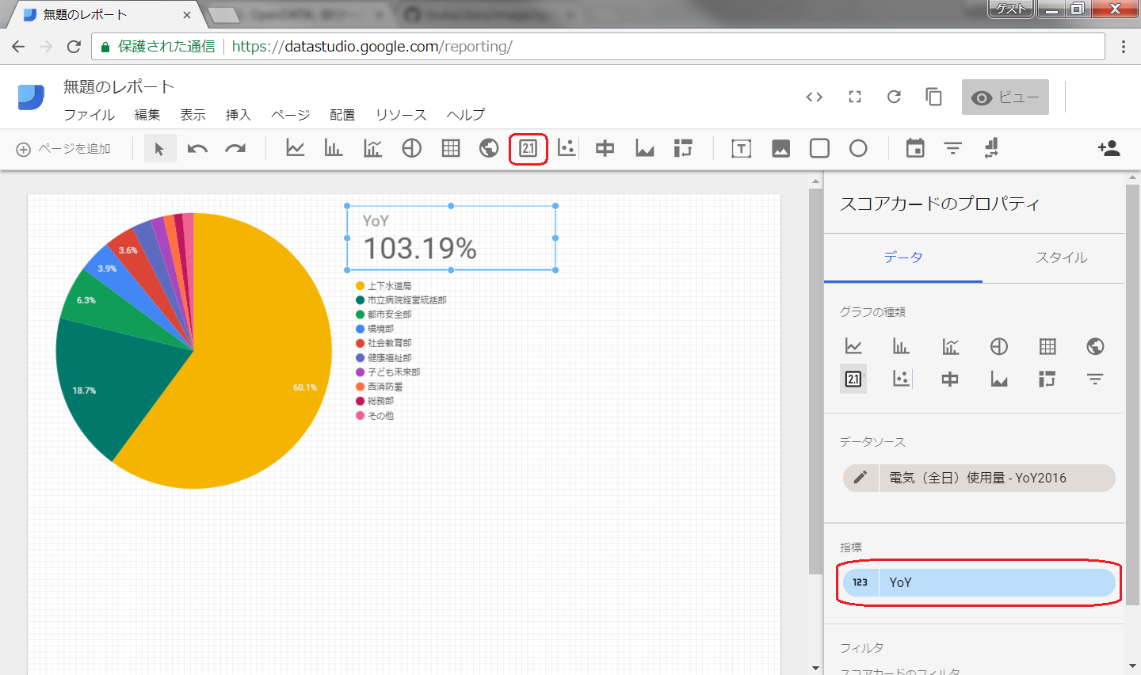1141x675 pixels.
Task: Open the ページ menu
Action: click(290, 115)
